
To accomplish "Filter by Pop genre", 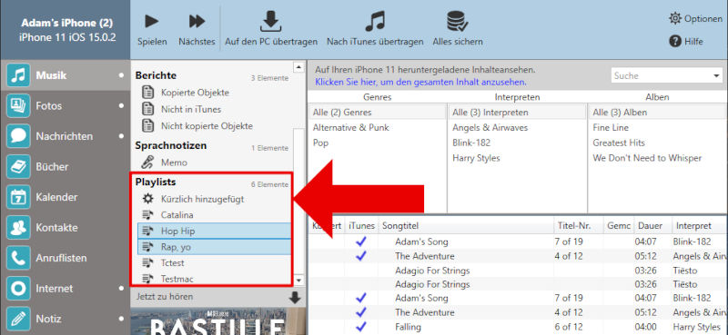I will coord(320,143).
